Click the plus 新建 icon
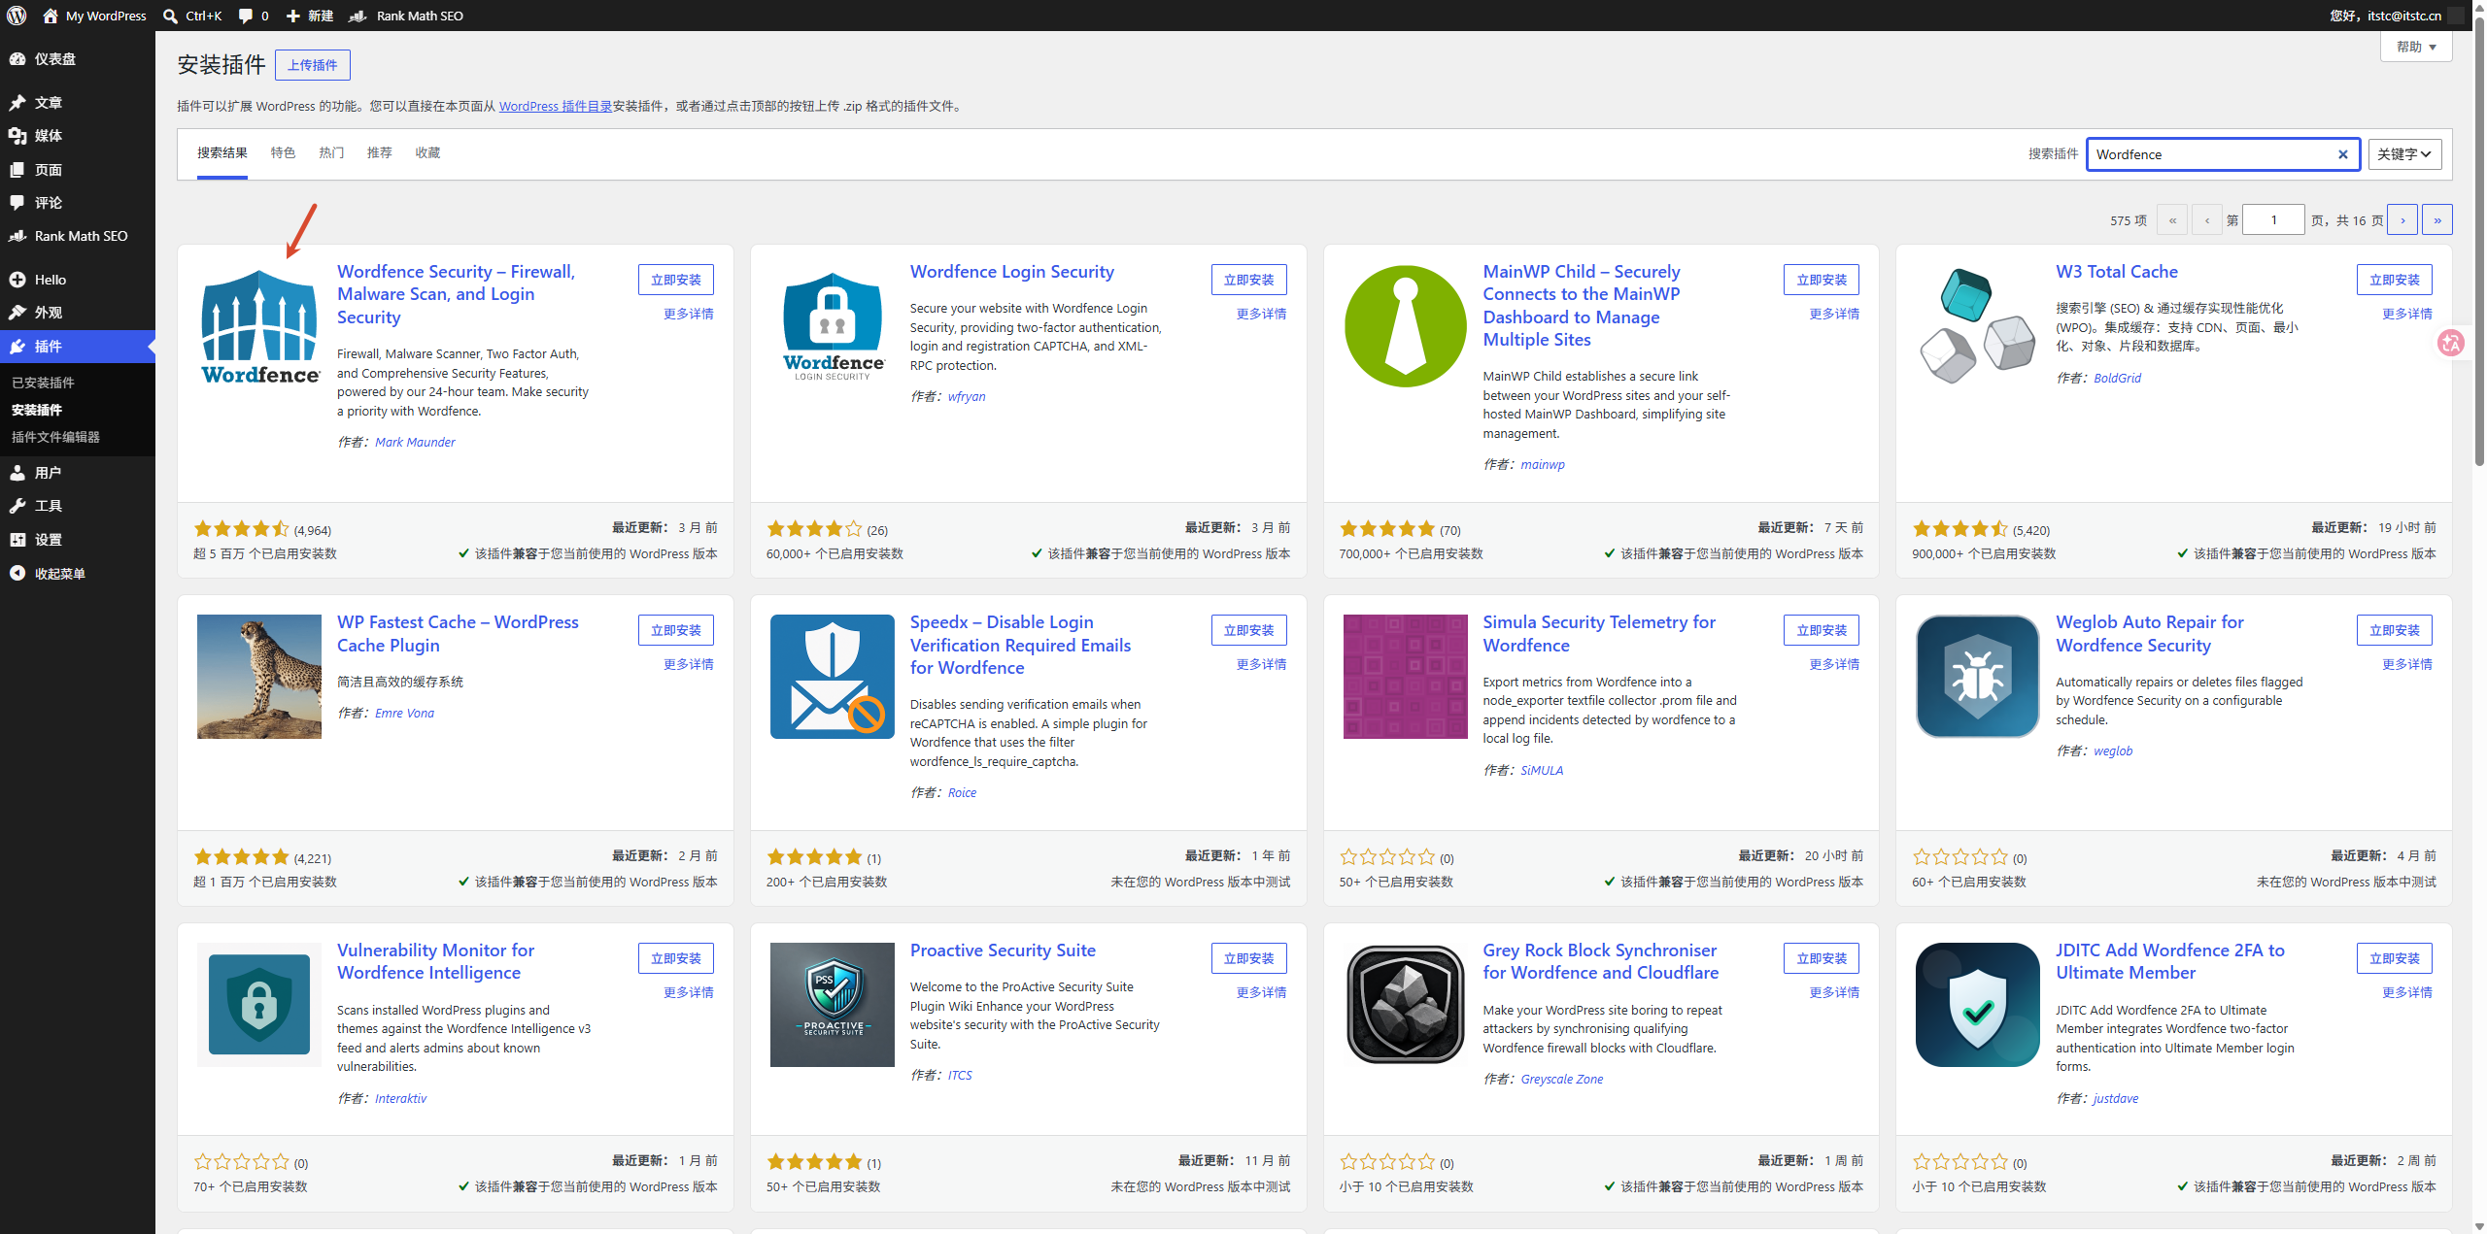The image size is (2487, 1234). pos(292,16)
